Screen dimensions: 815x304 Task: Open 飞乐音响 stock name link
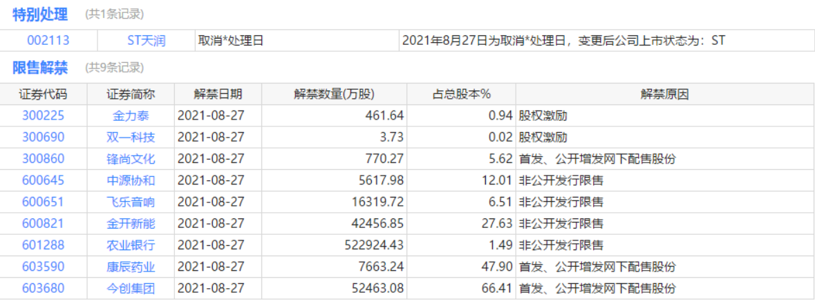[131, 202]
